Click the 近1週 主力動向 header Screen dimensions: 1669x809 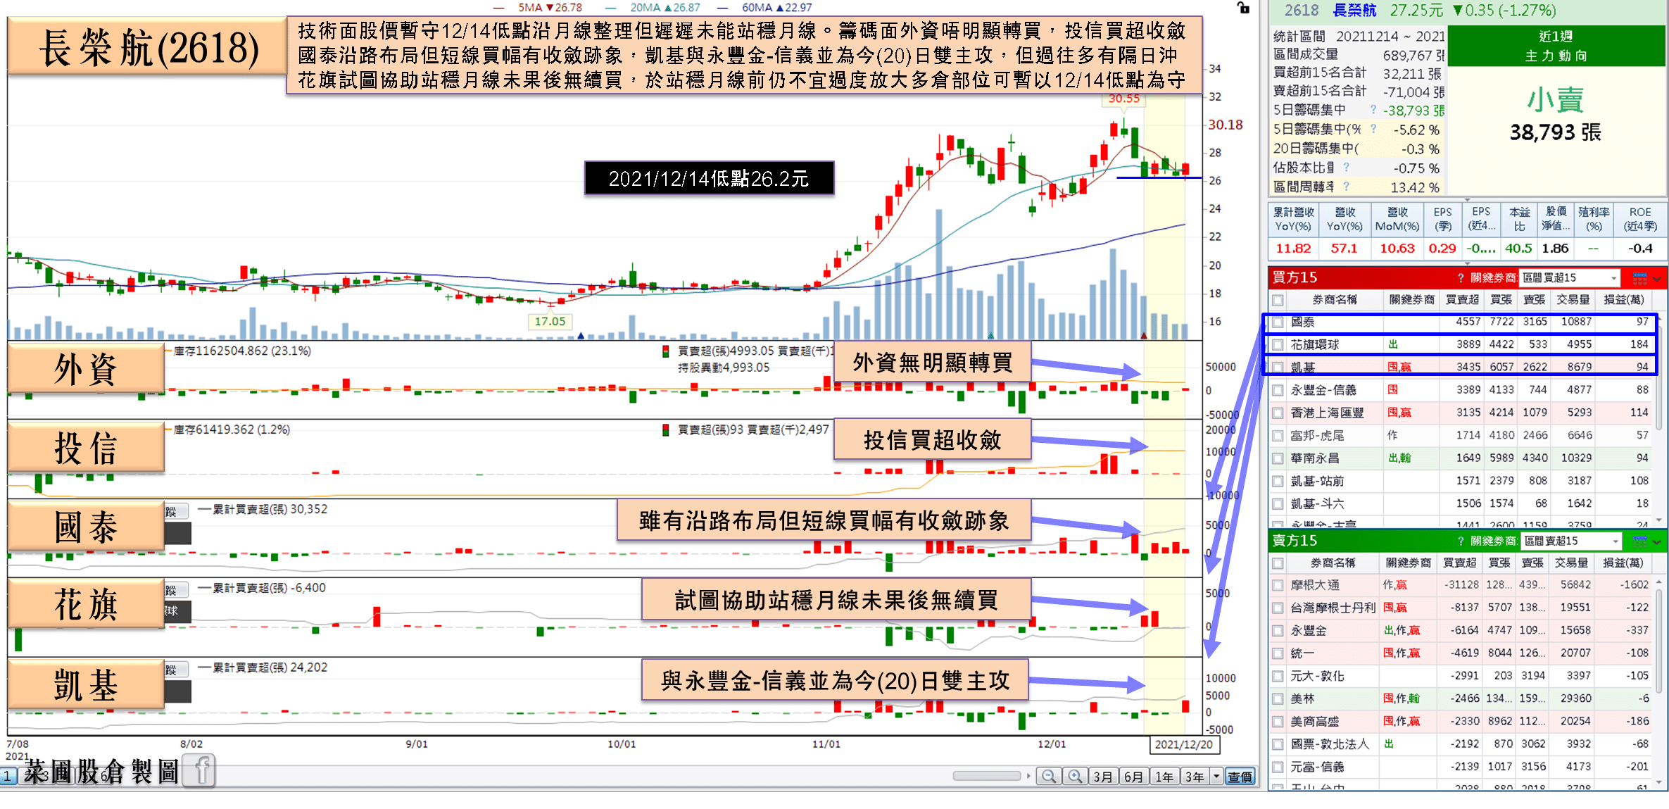click(x=1556, y=46)
